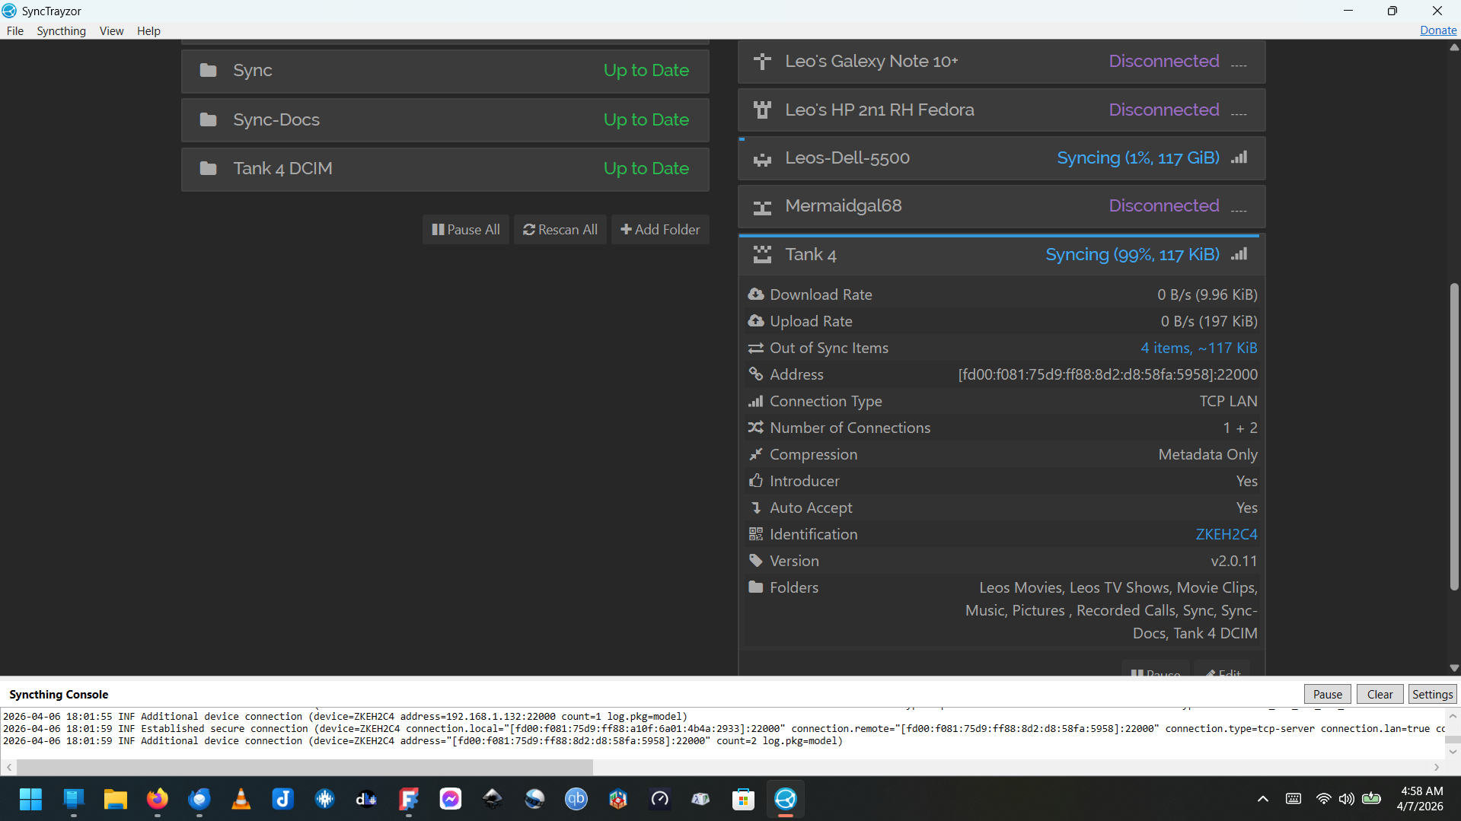Image resolution: width=1461 pixels, height=821 pixels.
Task: Click Leos-Dell-5500 device identicon
Action: pyautogui.click(x=761, y=158)
